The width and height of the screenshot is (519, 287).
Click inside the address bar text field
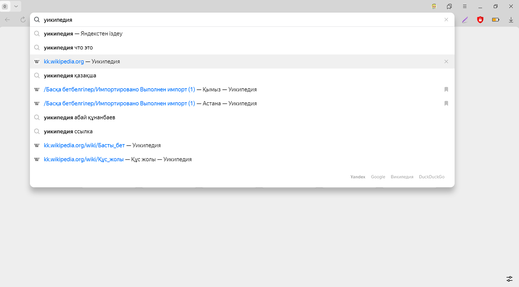[230, 20]
